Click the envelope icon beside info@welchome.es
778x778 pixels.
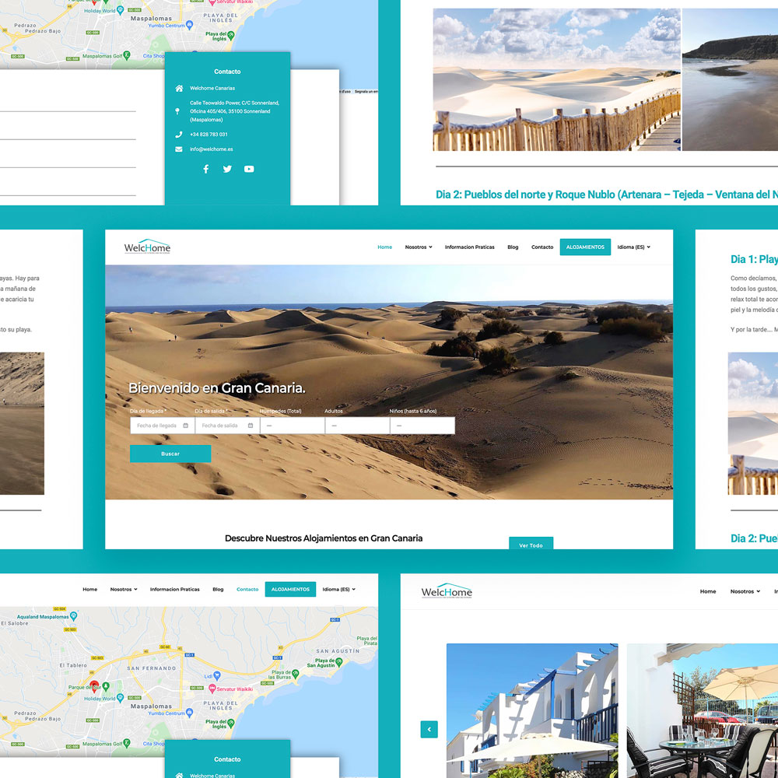[179, 149]
